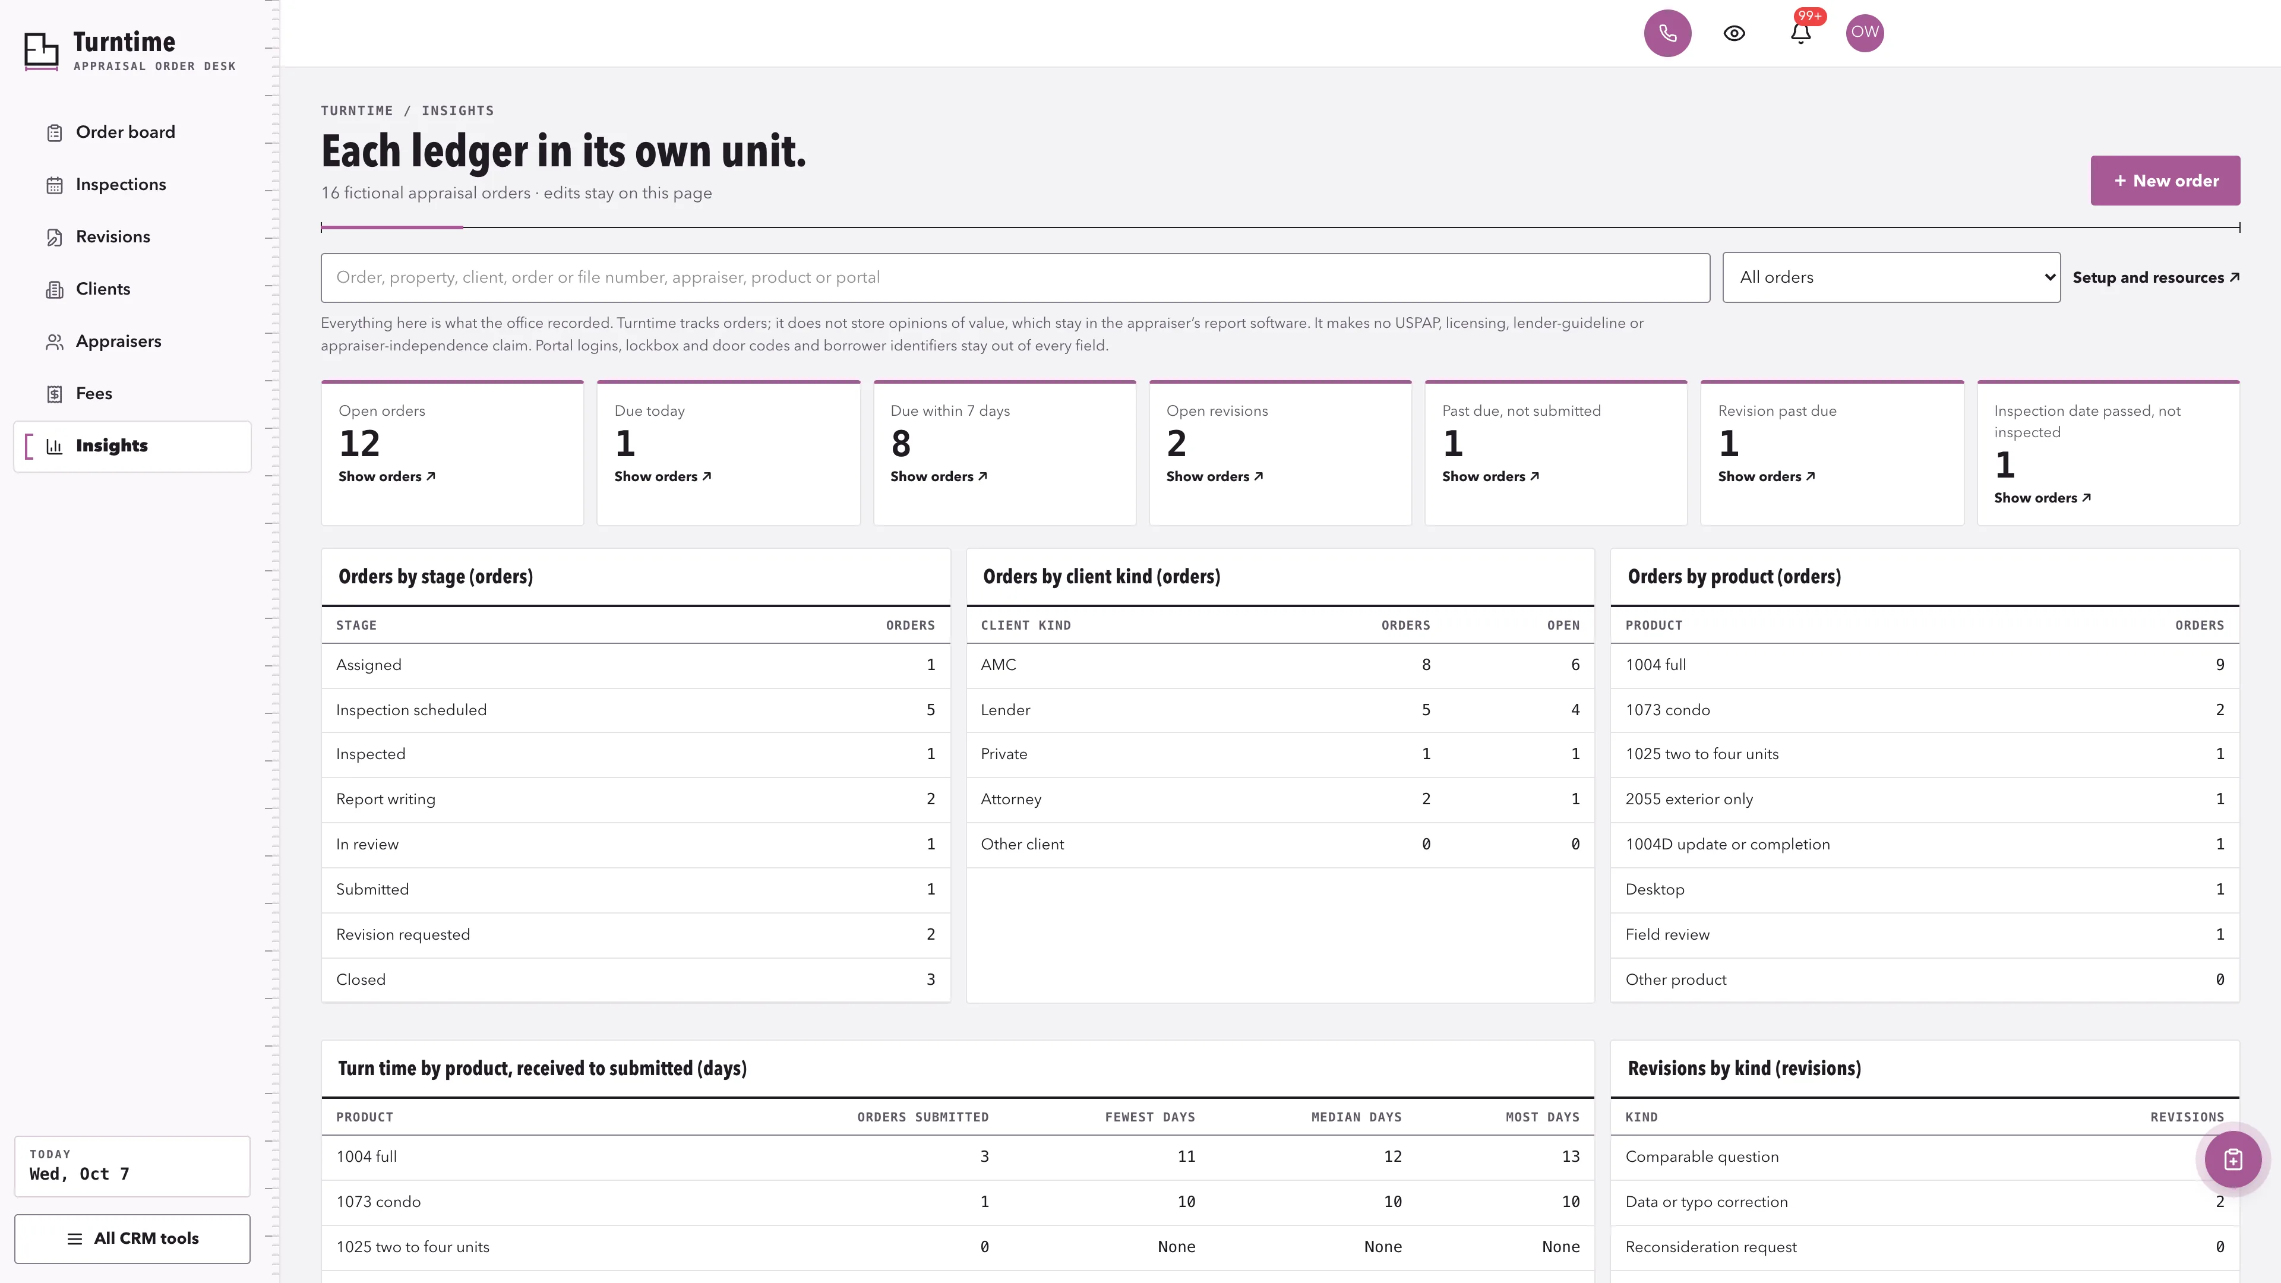Click the All CRM tools button
Screen dimensions: 2281x1283
[133, 1238]
